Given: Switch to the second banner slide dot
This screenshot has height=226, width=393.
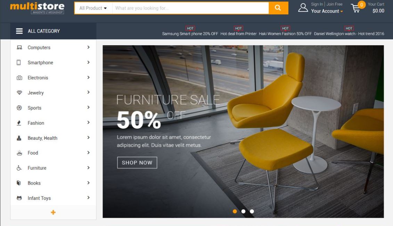Looking at the screenshot, I should pyautogui.click(x=243, y=211).
